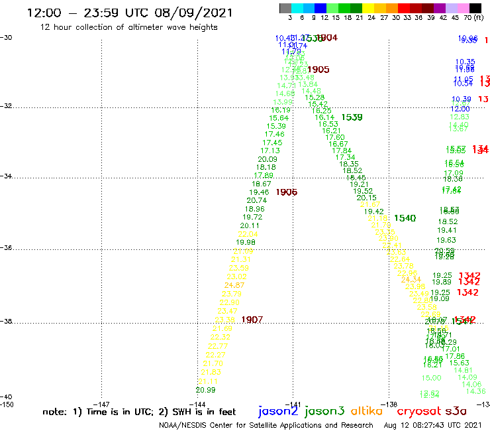Select the blue value '12.00'
The height and width of the screenshot is (431, 490).
click(x=460, y=109)
